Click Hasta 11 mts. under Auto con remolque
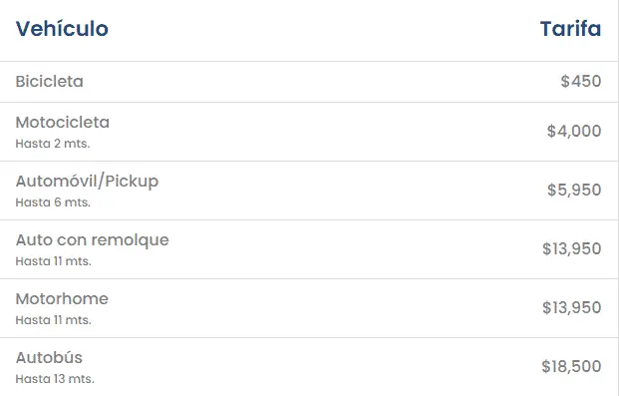Screen dimensions: 619x396 (53, 261)
